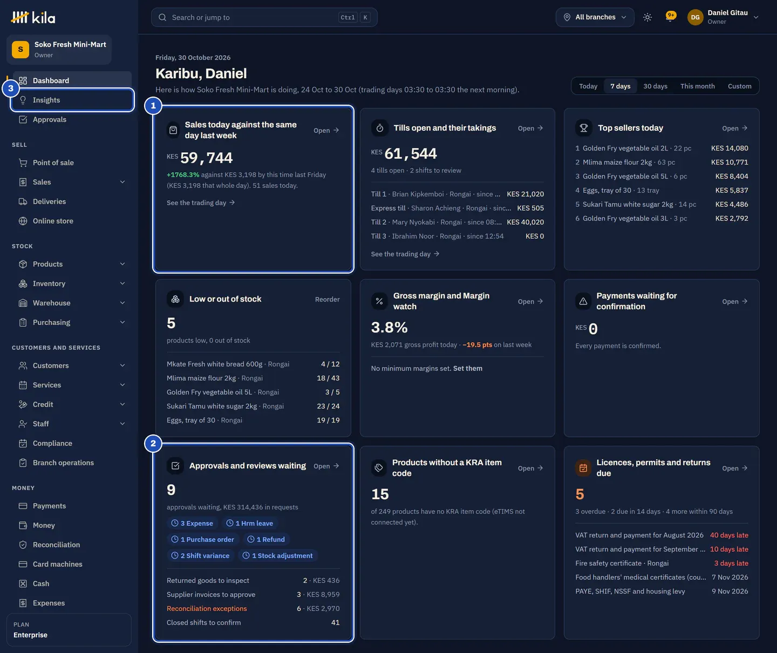Click the Gross margin percent icon

click(x=379, y=301)
